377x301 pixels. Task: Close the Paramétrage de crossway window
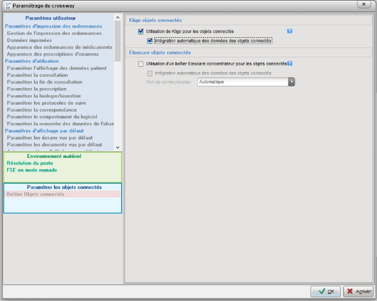(x=365, y=4)
